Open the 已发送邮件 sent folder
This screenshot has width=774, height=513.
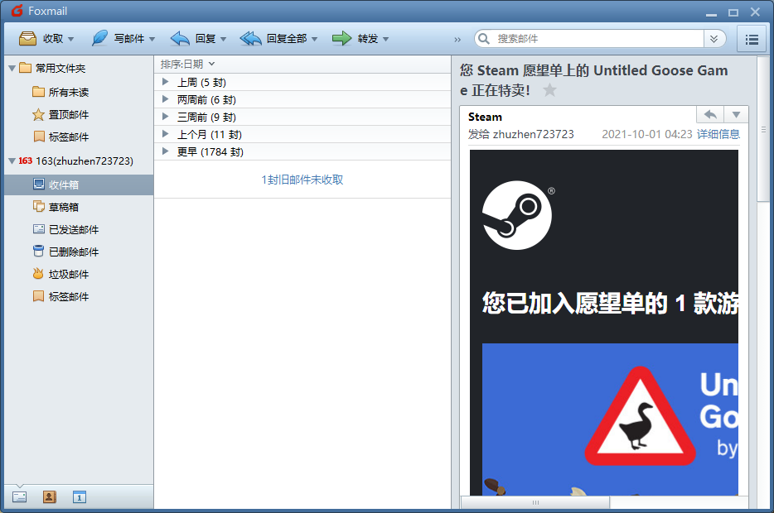[79, 230]
